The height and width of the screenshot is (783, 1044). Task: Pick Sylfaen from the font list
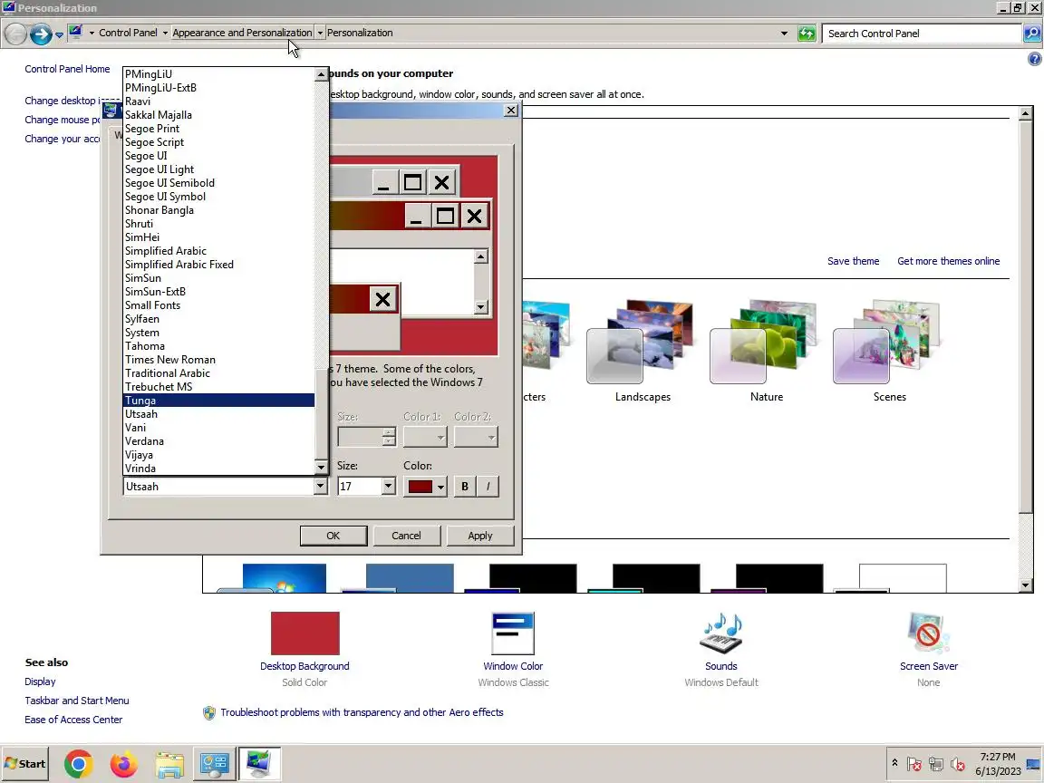(x=218, y=319)
